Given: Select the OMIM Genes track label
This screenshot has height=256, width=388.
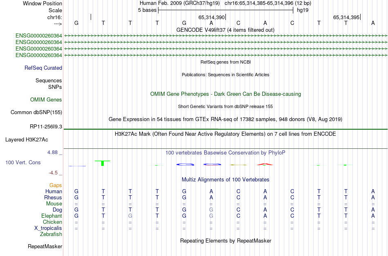Looking at the screenshot, I should (x=46, y=100).
